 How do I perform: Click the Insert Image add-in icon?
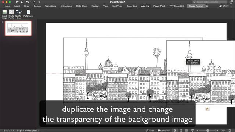click(4, 14)
